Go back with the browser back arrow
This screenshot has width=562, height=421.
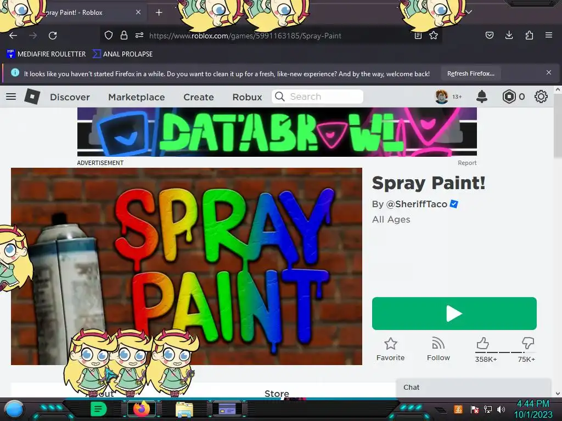pyautogui.click(x=13, y=36)
